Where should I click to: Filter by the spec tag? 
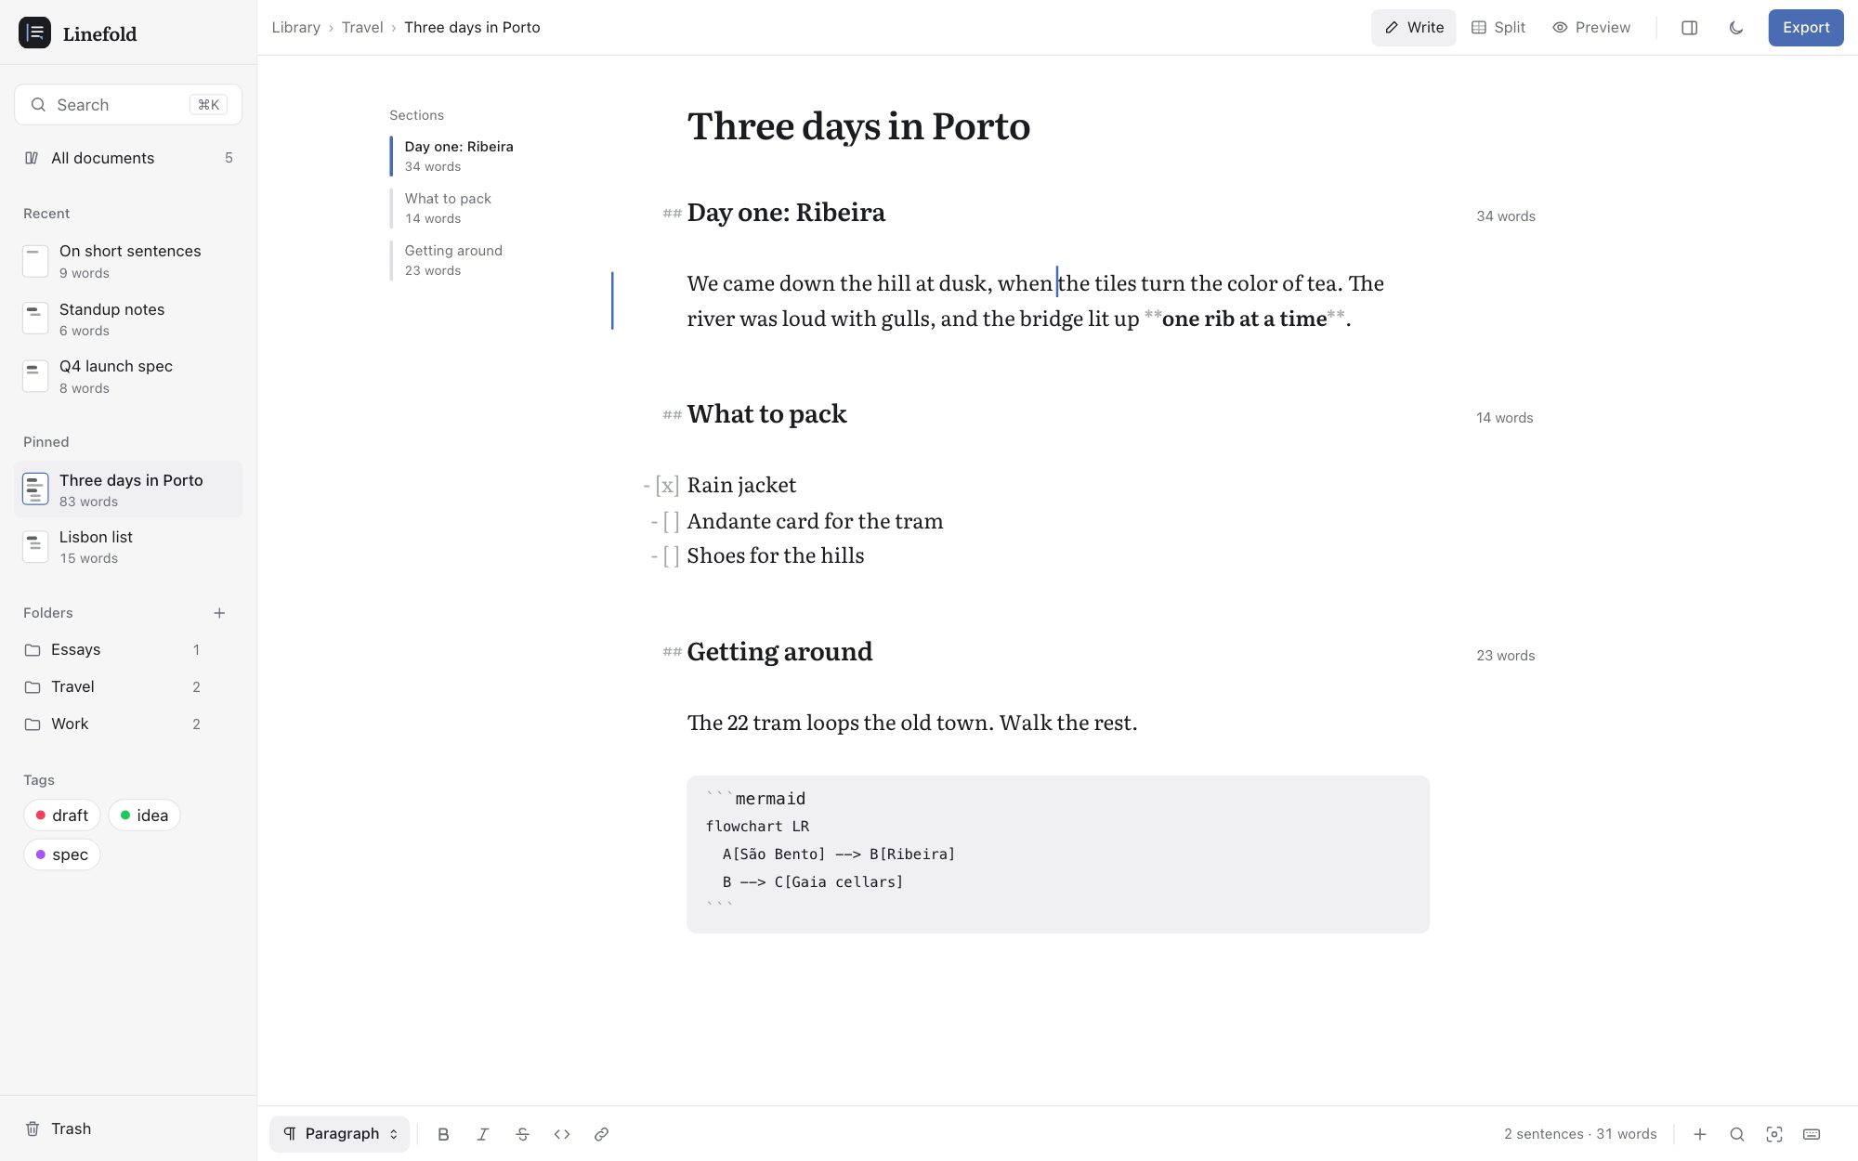[62, 854]
